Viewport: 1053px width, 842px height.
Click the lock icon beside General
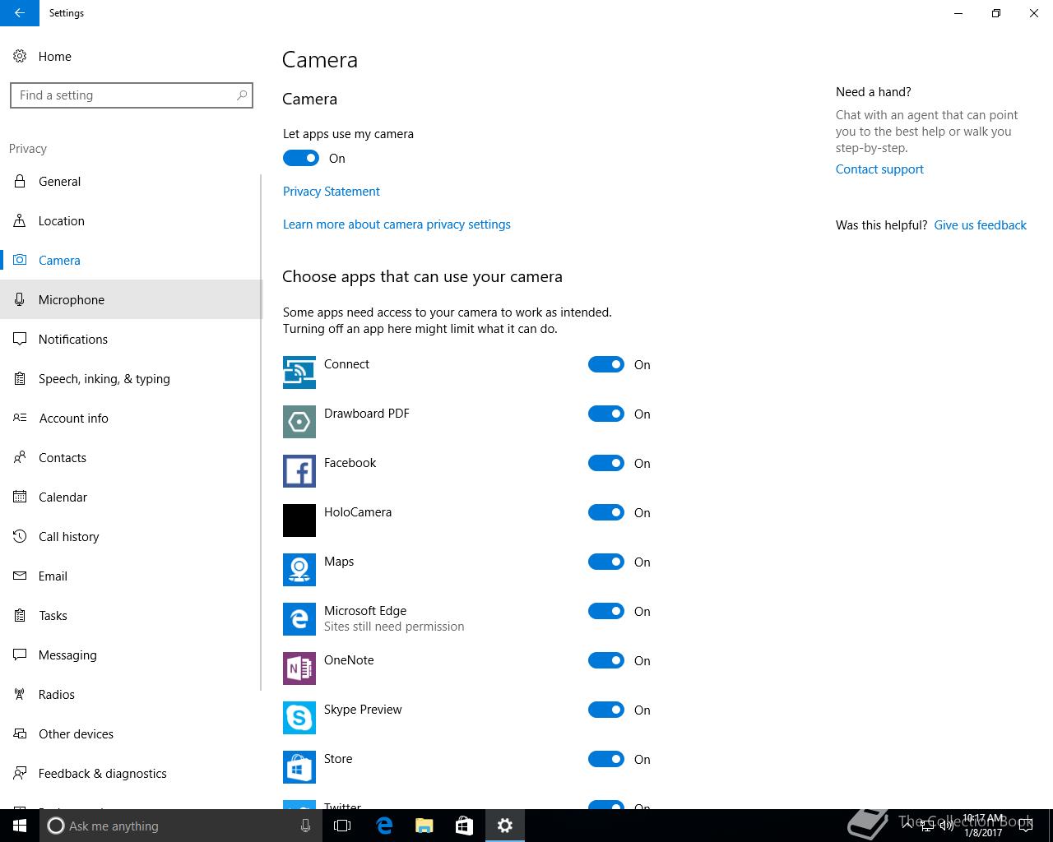pos(20,181)
